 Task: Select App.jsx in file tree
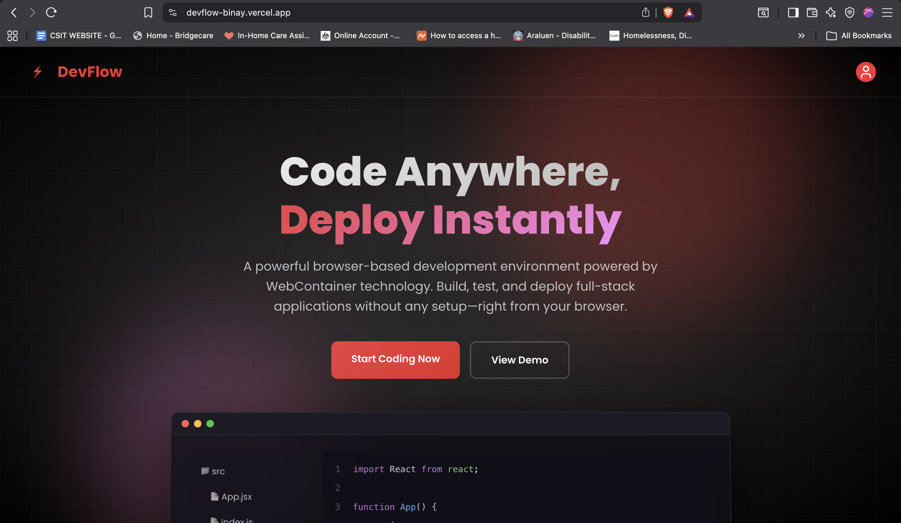pyautogui.click(x=236, y=496)
